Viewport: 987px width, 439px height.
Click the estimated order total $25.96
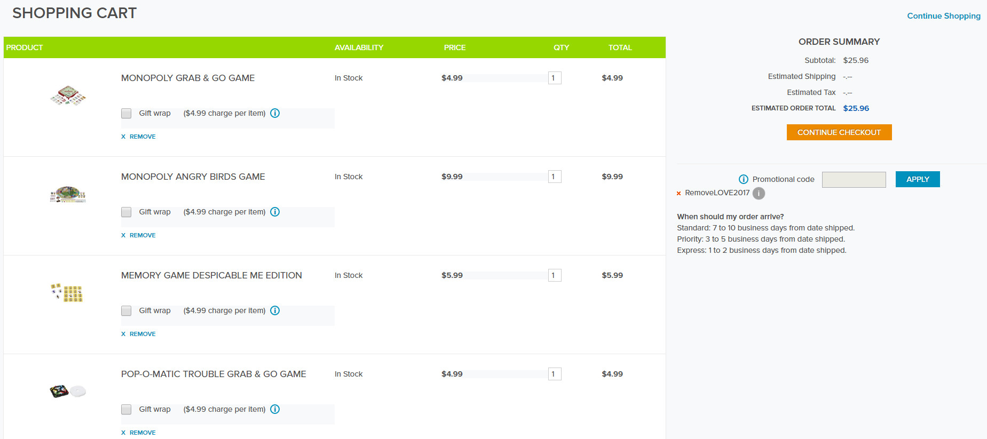click(856, 108)
